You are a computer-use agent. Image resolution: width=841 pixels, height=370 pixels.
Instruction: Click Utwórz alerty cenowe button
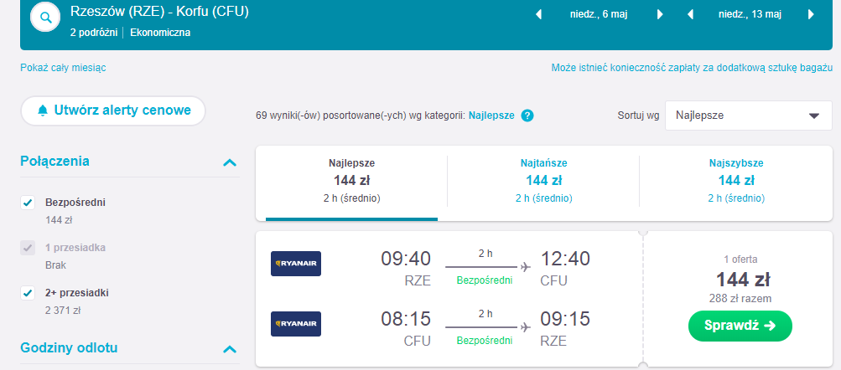[113, 110]
